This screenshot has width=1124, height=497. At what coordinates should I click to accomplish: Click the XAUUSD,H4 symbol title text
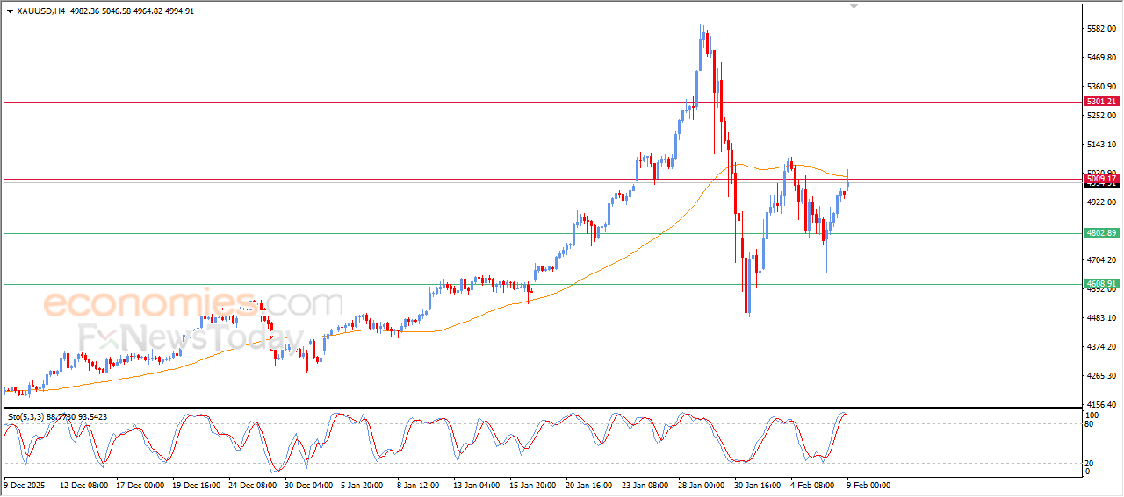click(x=41, y=11)
